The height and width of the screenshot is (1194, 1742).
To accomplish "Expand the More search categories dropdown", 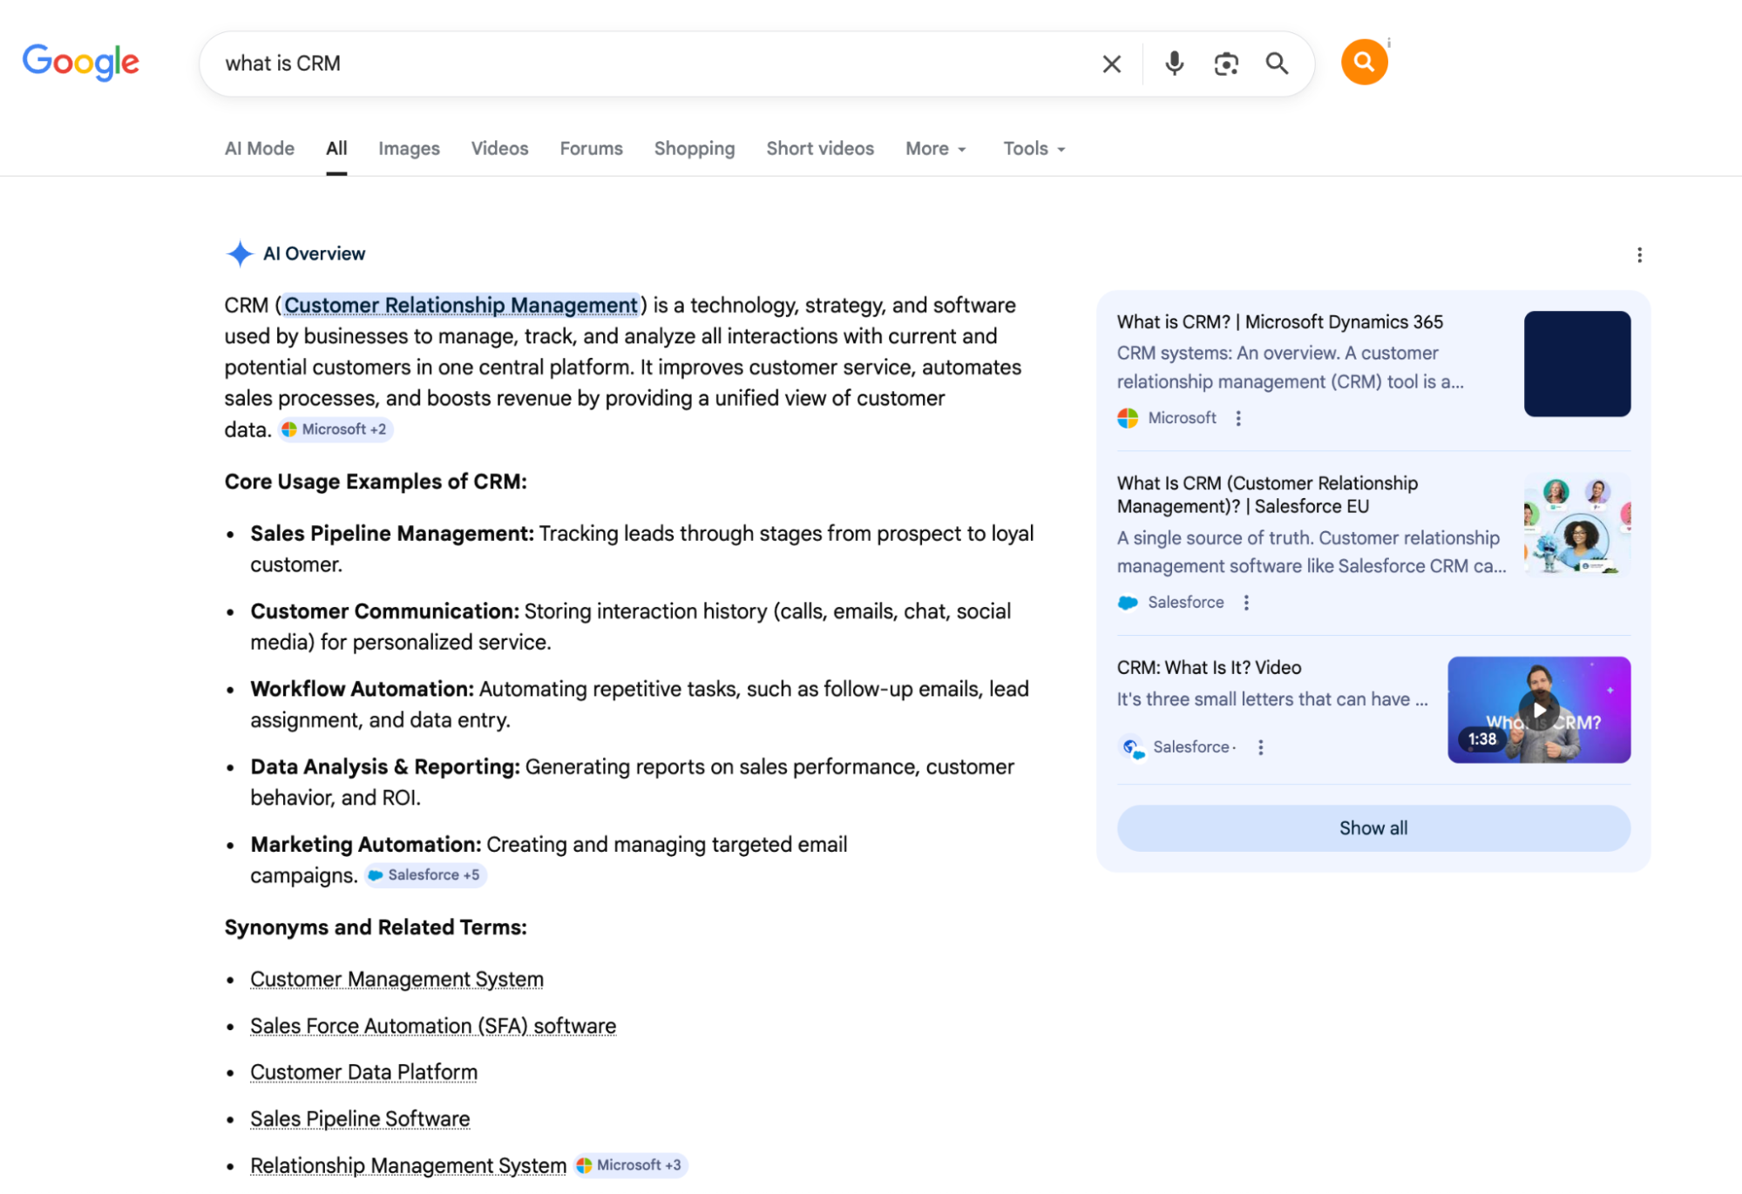I will (x=934, y=148).
